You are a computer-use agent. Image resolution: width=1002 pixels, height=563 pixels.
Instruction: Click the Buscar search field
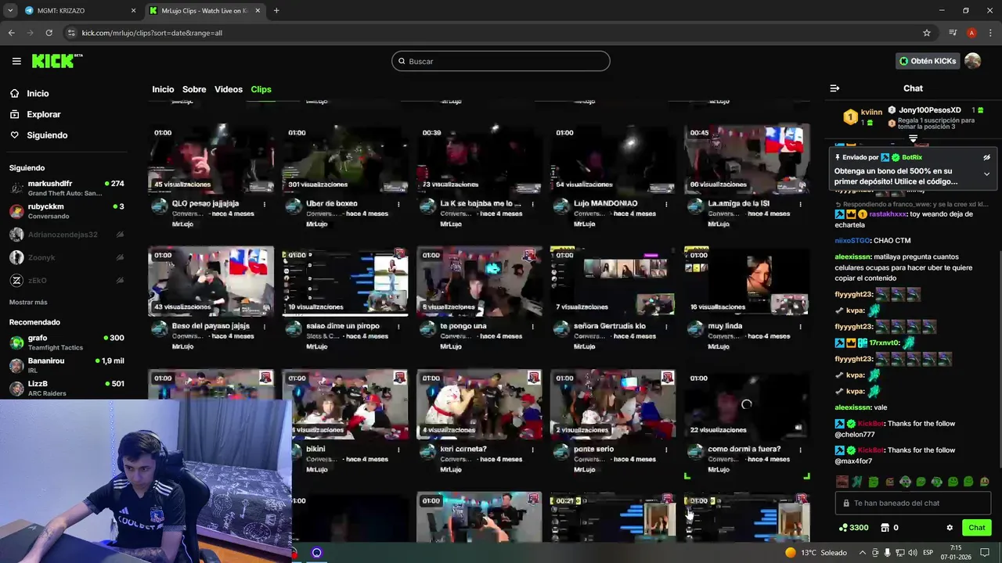click(501, 61)
